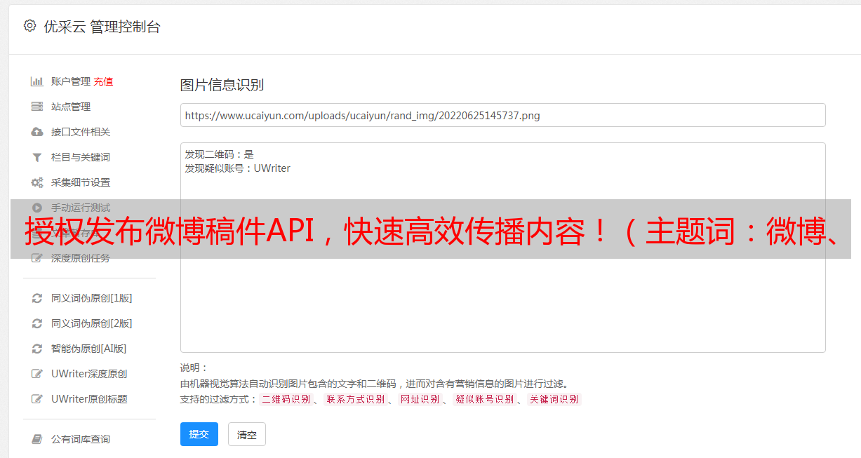Click inside the recognition result text area
This screenshot has width=861, height=458.
(502, 248)
